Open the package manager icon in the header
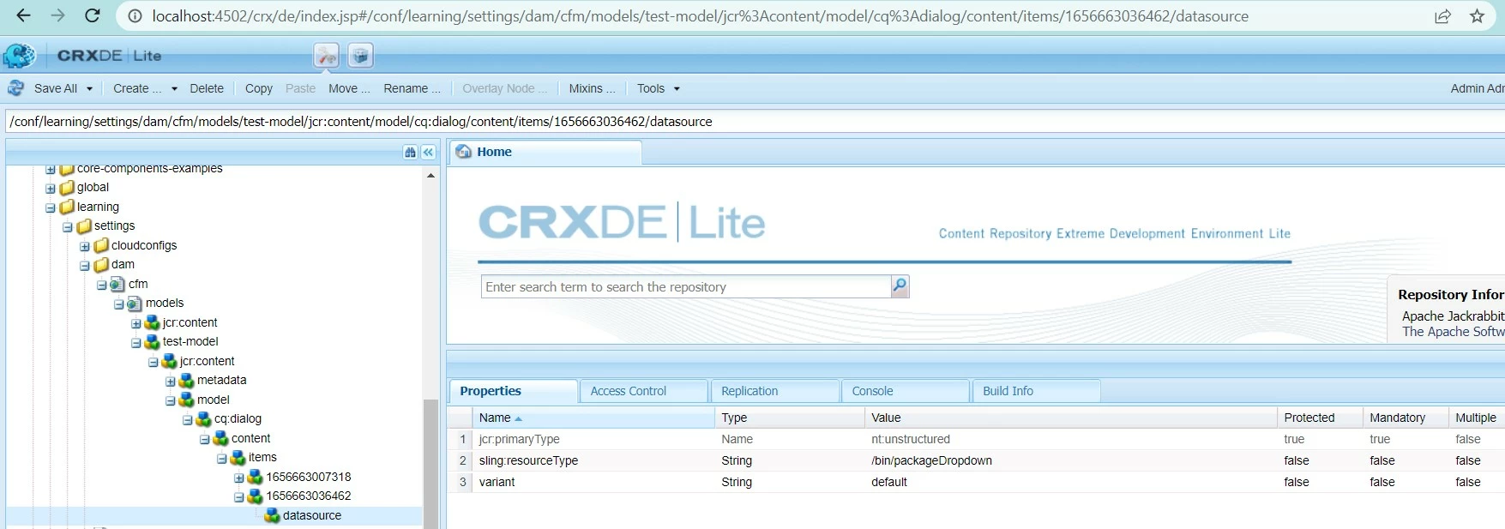Image resolution: width=1505 pixels, height=529 pixels. tap(360, 56)
